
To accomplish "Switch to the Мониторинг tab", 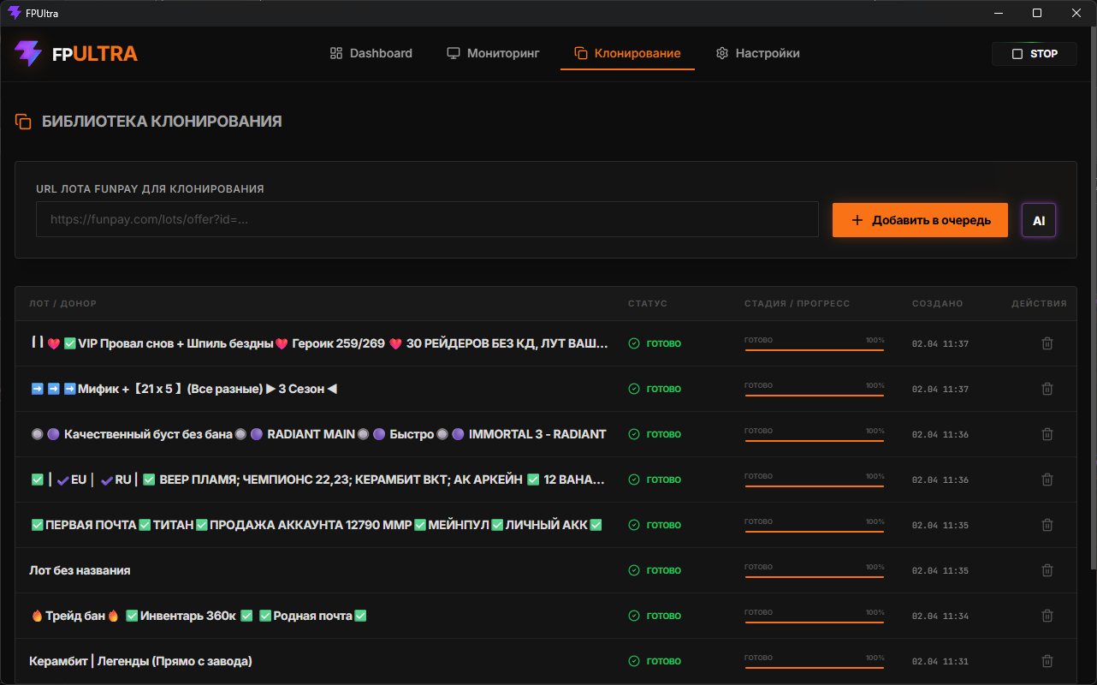I will [x=493, y=53].
